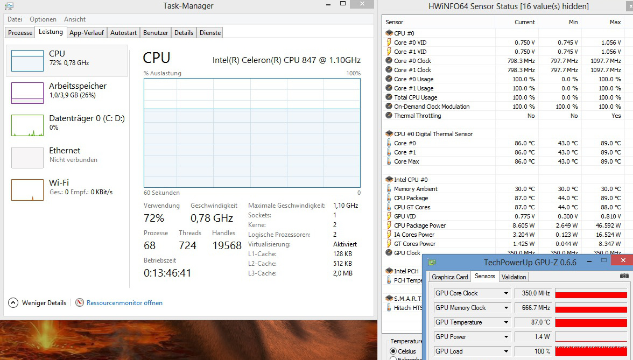Click the Weniger Details collapse arrow icon
Screen dimensions: 633x360
[13, 302]
